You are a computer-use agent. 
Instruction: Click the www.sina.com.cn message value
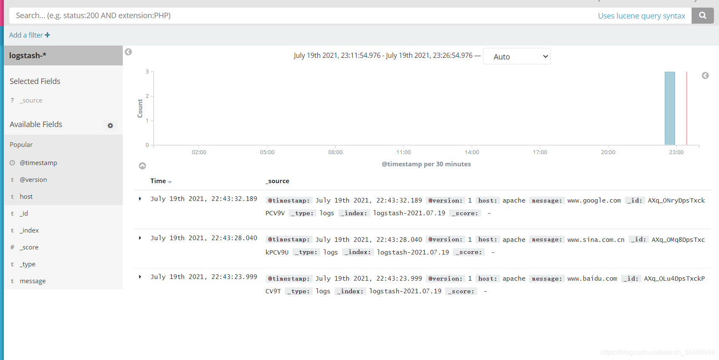596,240
